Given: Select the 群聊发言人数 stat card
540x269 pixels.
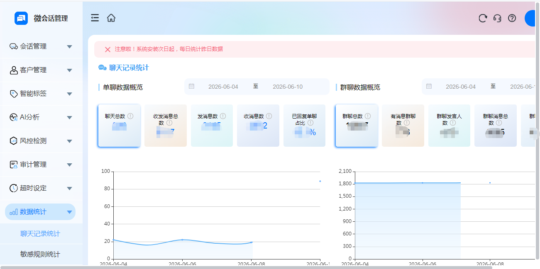Looking at the screenshot, I should click(x=449, y=126).
